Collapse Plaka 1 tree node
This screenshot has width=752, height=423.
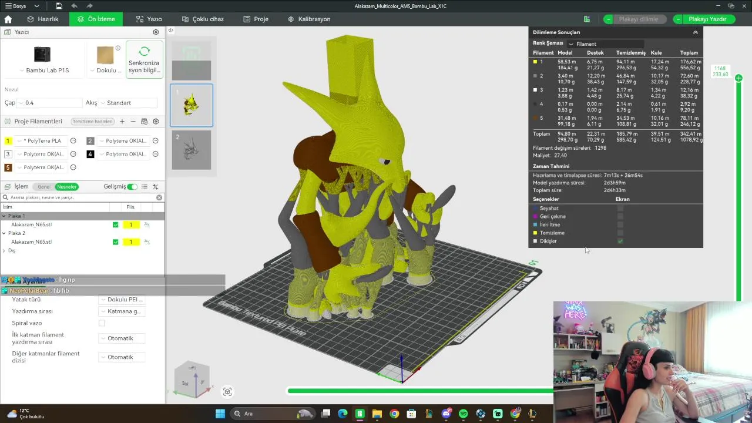(4, 216)
